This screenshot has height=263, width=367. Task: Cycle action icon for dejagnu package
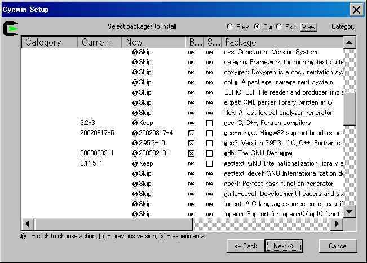point(135,63)
